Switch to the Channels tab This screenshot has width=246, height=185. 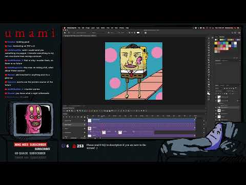tap(222, 85)
